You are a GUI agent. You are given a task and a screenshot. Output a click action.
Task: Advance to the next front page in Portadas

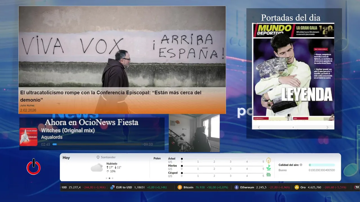(x=327, y=127)
